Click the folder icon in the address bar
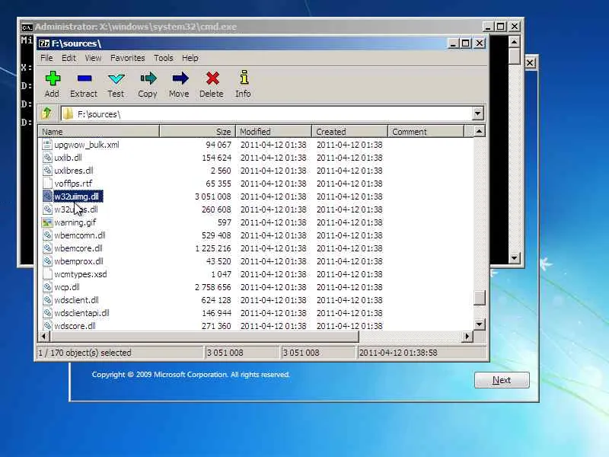609x457 pixels. tap(68, 113)
